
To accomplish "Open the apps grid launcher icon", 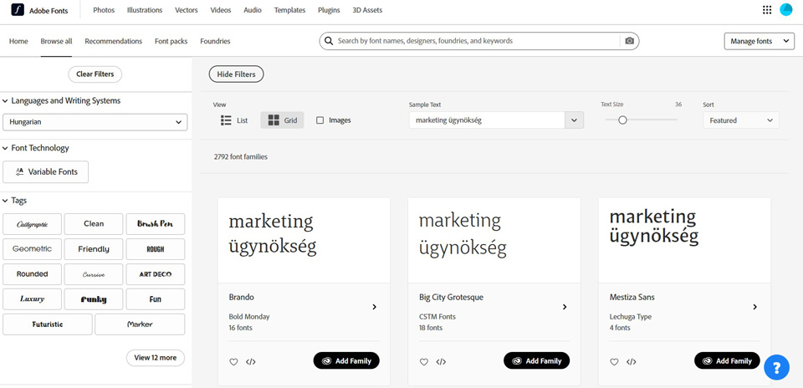I will 767,10.
